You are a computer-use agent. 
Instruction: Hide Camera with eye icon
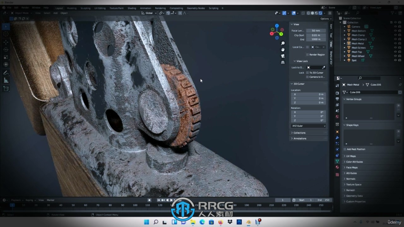click(x=395, y=27)
